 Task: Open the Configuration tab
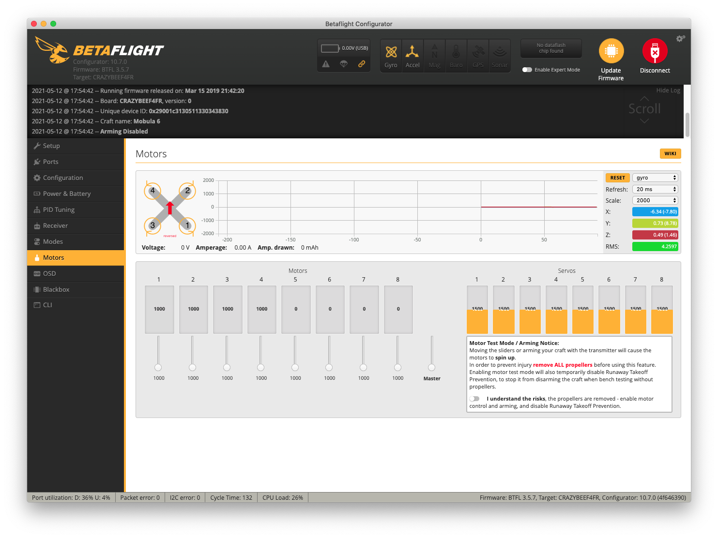[x=76, y=178]
